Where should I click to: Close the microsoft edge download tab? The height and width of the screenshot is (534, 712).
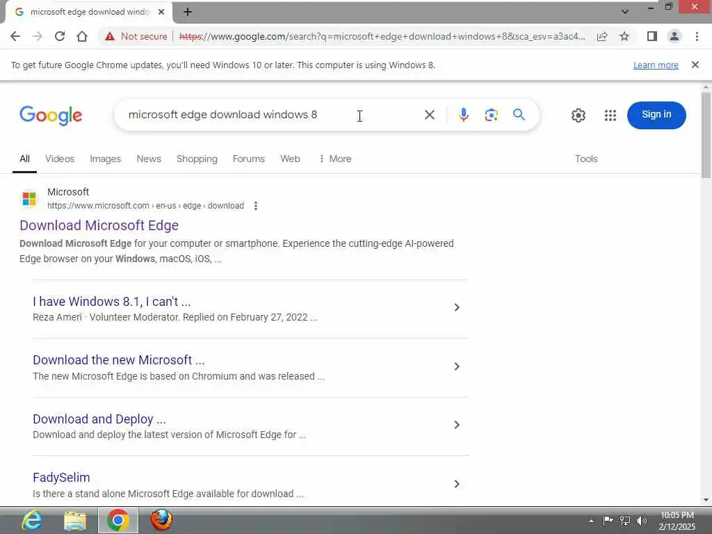coord(161,12)
